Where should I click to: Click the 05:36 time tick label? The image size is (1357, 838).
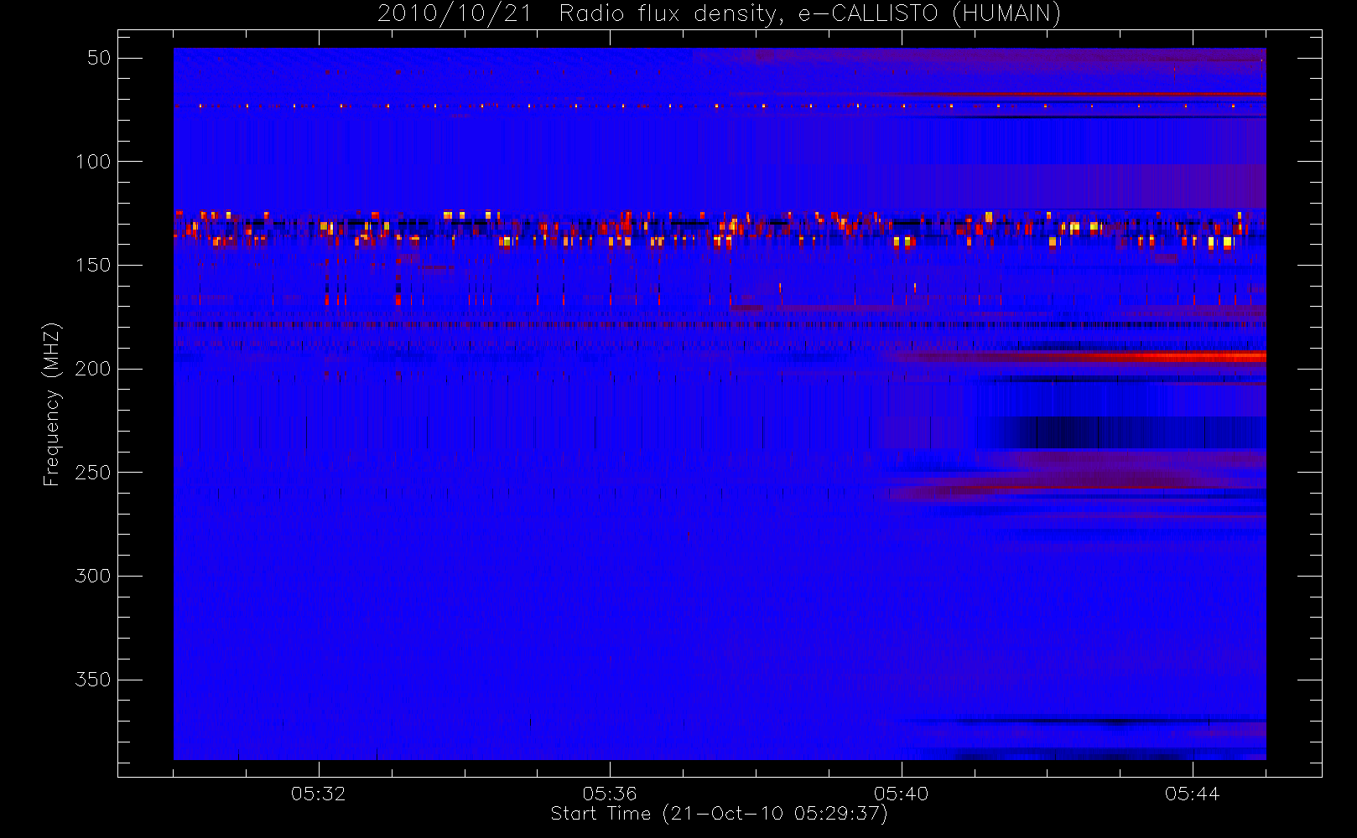pos(610,794)
